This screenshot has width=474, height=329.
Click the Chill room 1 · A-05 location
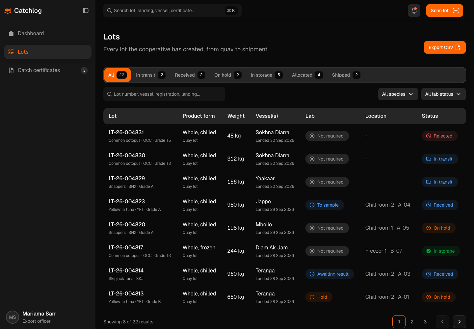point(387,228)
